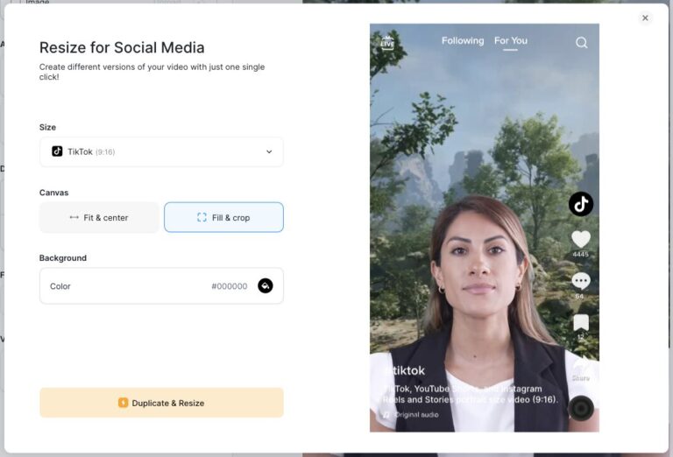The width and height of the screenshot is (673, 457).
Task: Switch to the Following tab
Action: pos(462,41)
